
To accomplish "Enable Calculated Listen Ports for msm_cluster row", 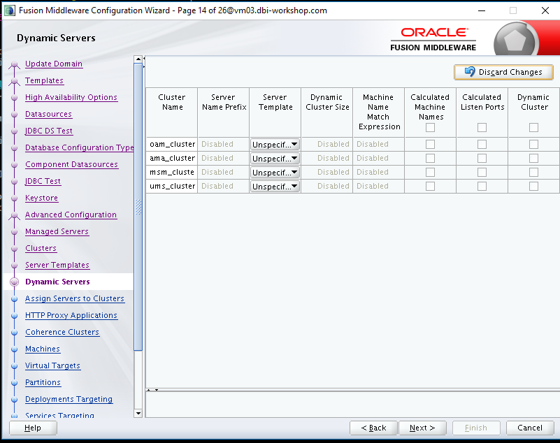I will tap(482, 172).
